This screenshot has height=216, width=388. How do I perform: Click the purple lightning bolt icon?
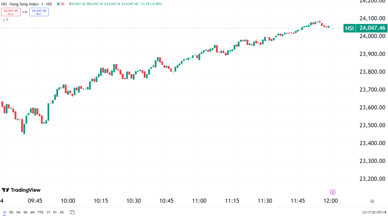pos(333,192)
